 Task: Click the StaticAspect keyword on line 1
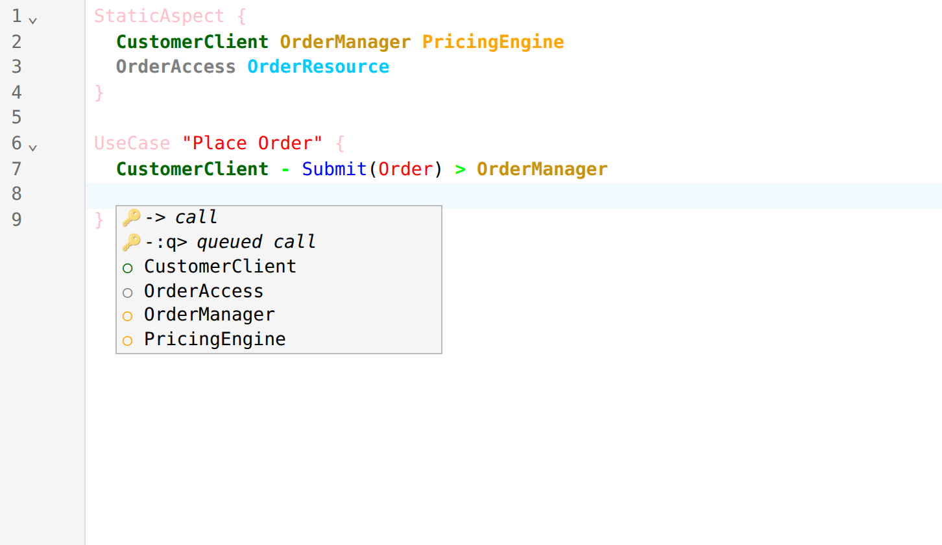(160, 16)
